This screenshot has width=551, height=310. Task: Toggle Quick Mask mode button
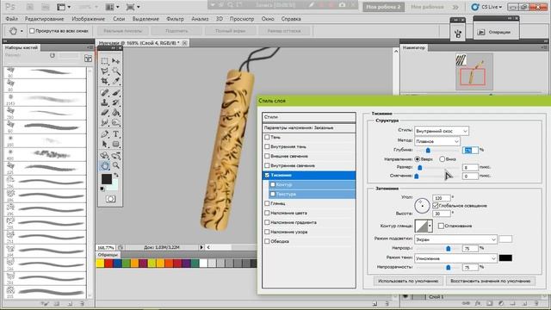point(110,199)
